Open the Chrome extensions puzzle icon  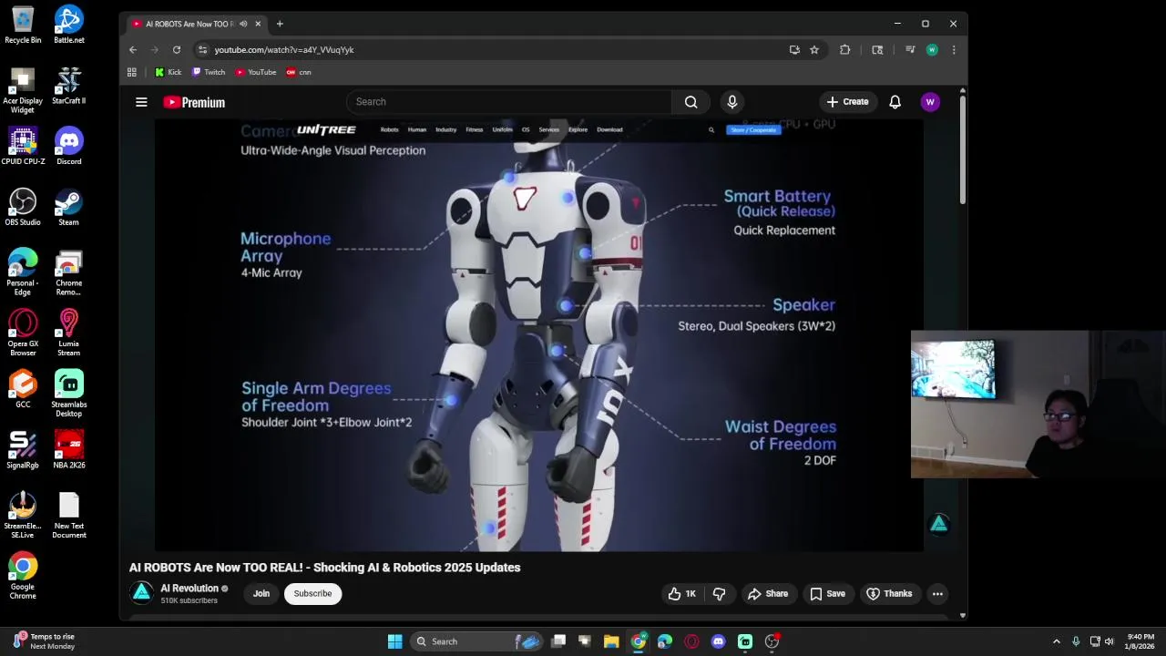tap(844, 50)
